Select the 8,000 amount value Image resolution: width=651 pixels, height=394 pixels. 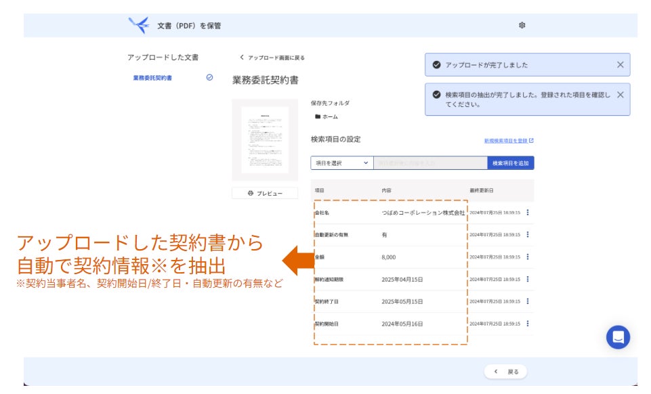(389, 257)
